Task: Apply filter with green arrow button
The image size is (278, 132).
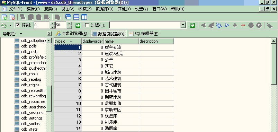Action: click(192, 25)
